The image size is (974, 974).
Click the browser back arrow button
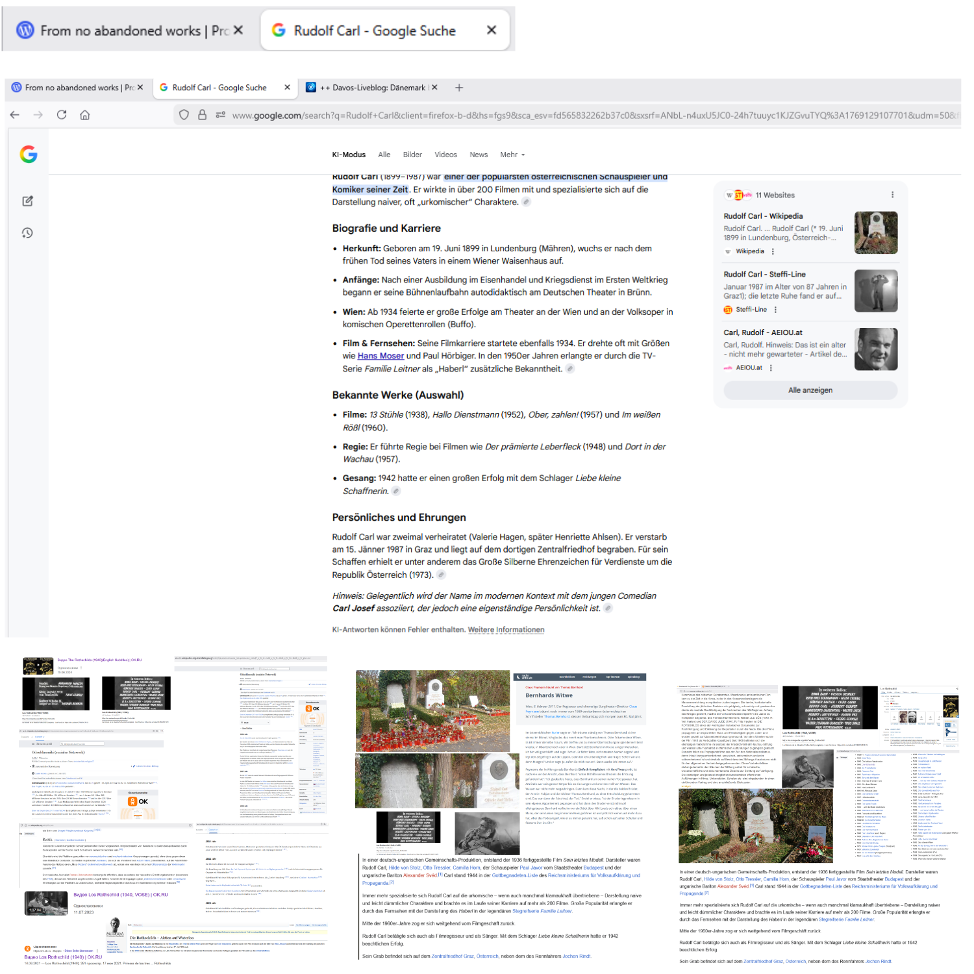click(15, 115)
